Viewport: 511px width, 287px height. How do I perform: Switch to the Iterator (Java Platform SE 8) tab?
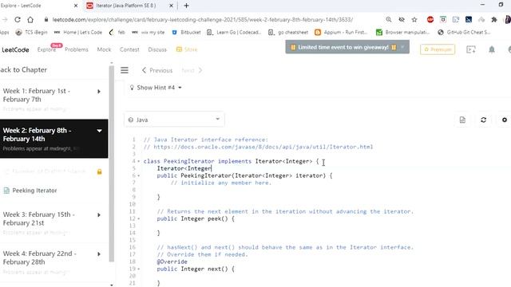(x=126, y=6)
